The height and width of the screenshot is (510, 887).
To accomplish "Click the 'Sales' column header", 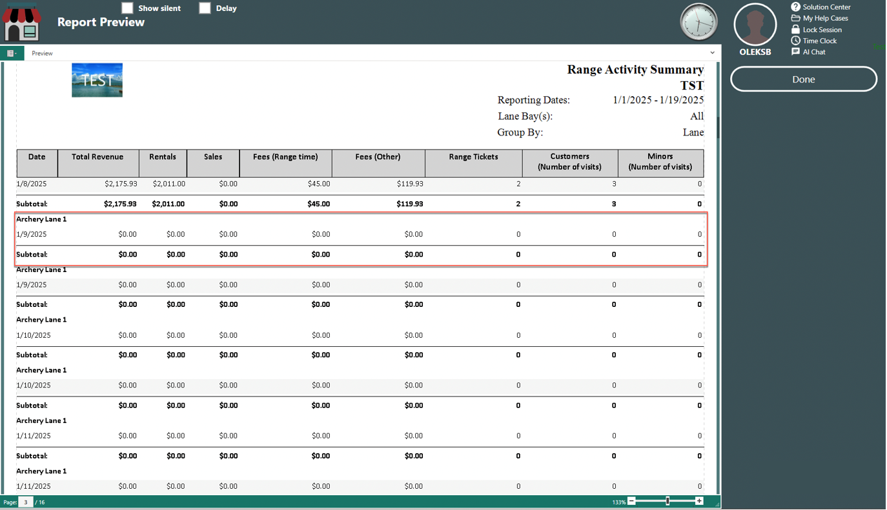I will pyautogui.click(x=213, y=163).
